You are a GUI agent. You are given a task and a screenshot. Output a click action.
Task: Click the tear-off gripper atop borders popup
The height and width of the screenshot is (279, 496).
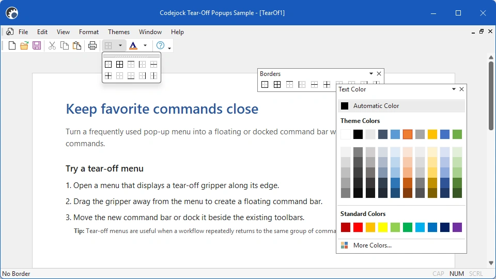pos(131,56)
